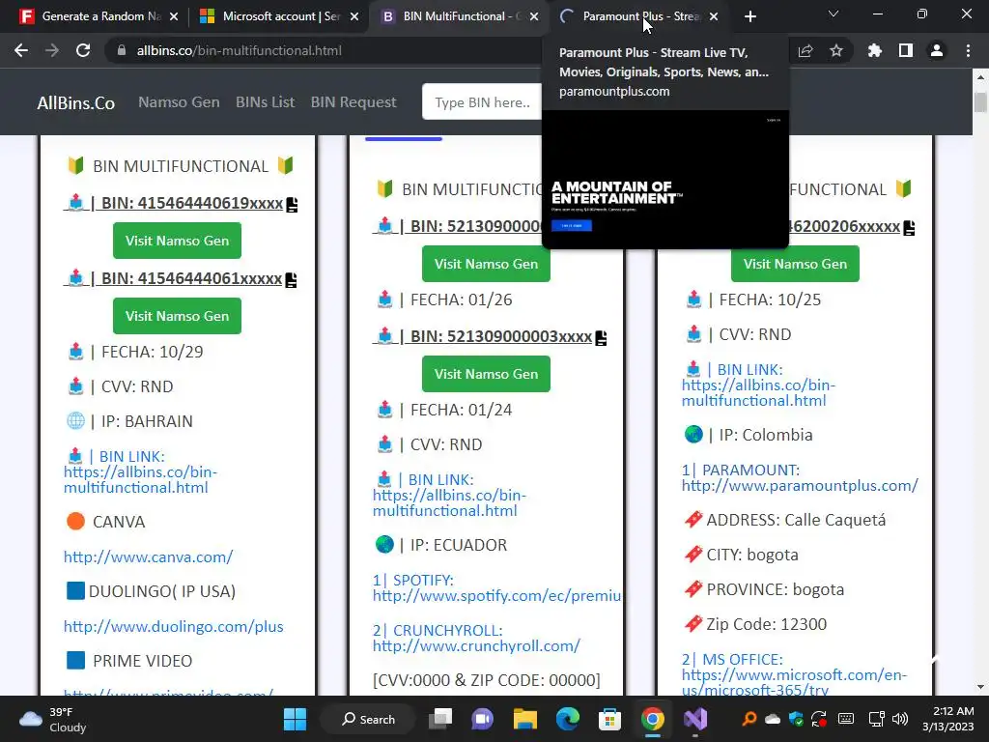Open the Chrome extensions puzzle icon
This screenshot has height=742, width=989.
click(875, 50)
